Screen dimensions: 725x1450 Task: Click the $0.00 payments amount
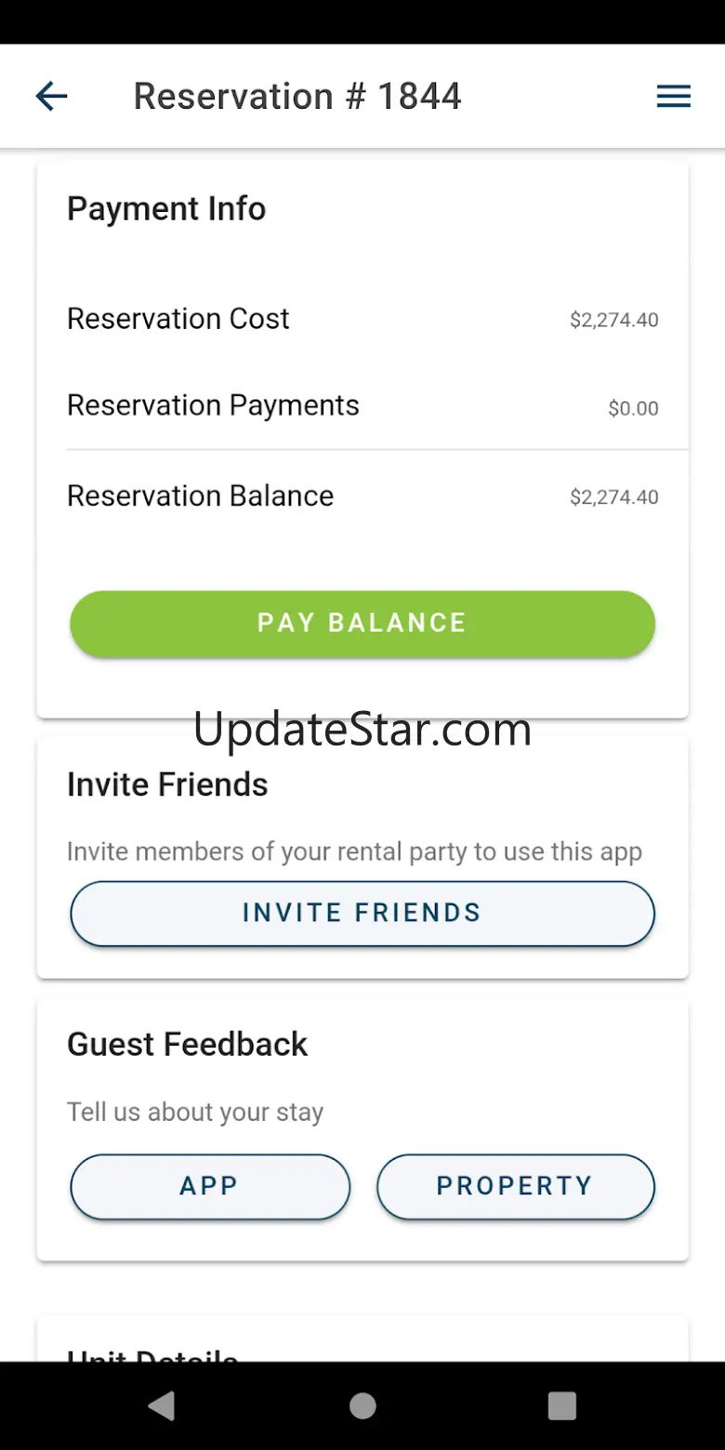coord(633,408)
